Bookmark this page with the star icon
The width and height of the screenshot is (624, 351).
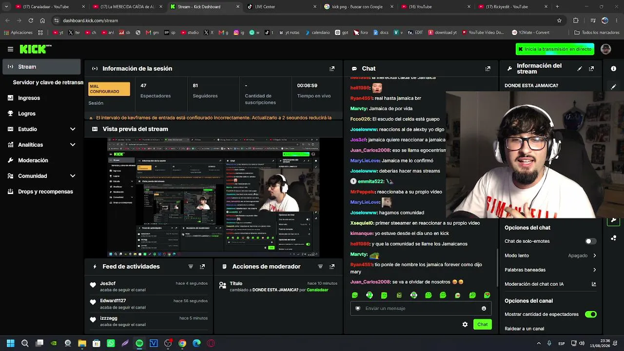point(559,20)
